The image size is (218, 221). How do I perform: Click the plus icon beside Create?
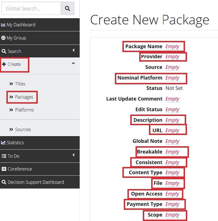tap(4, 64)
